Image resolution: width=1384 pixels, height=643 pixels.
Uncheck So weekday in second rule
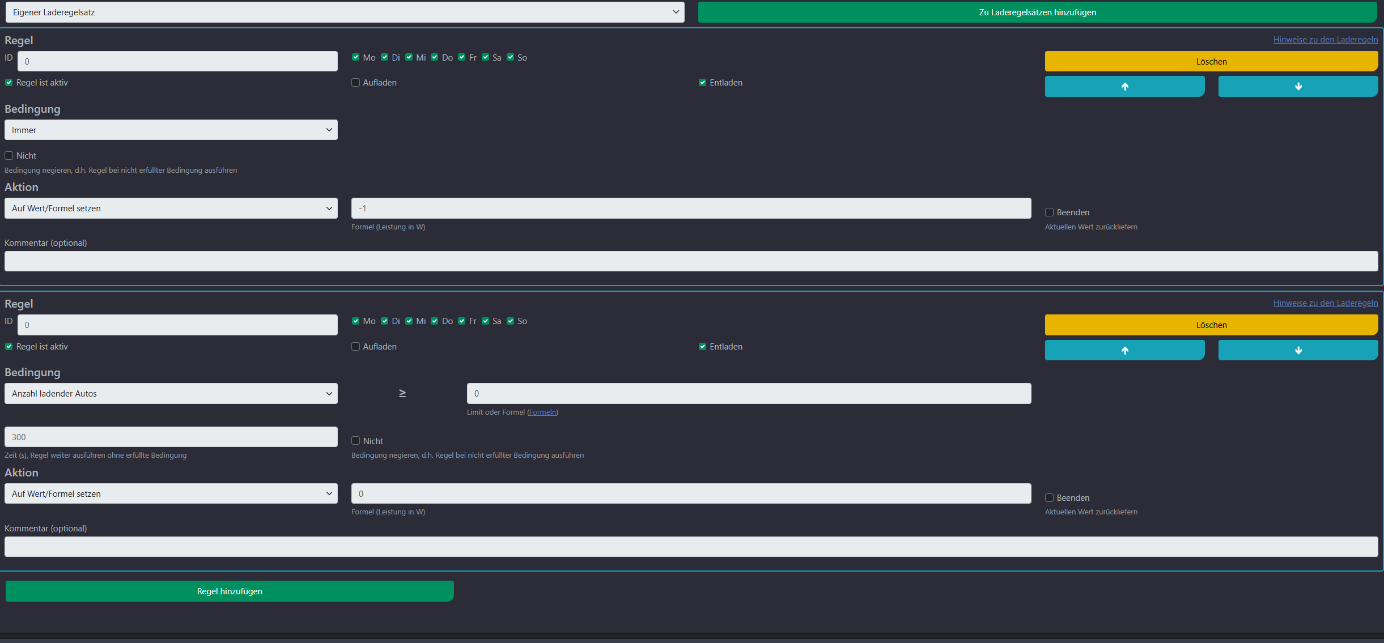point(511,321)
